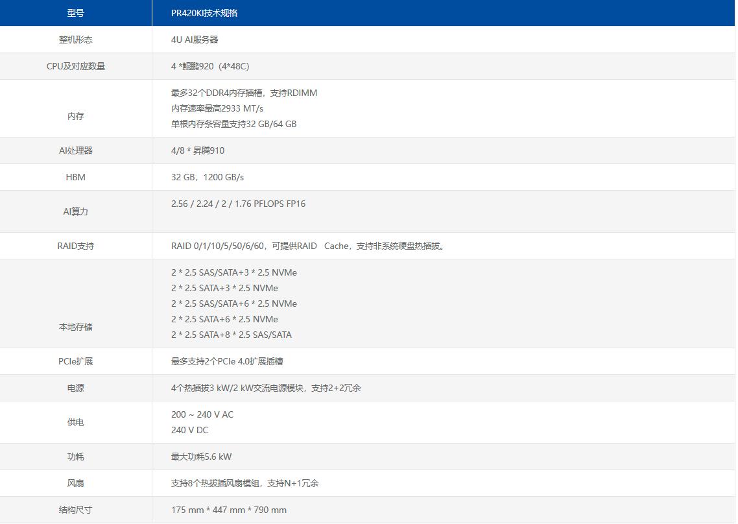Image resolution: width=738 pixels, height=524 pixels.
Task: Click '2 * 2.5 SATA+8 * 2.5 SAS/SATA'
Action: click(232, 335)
